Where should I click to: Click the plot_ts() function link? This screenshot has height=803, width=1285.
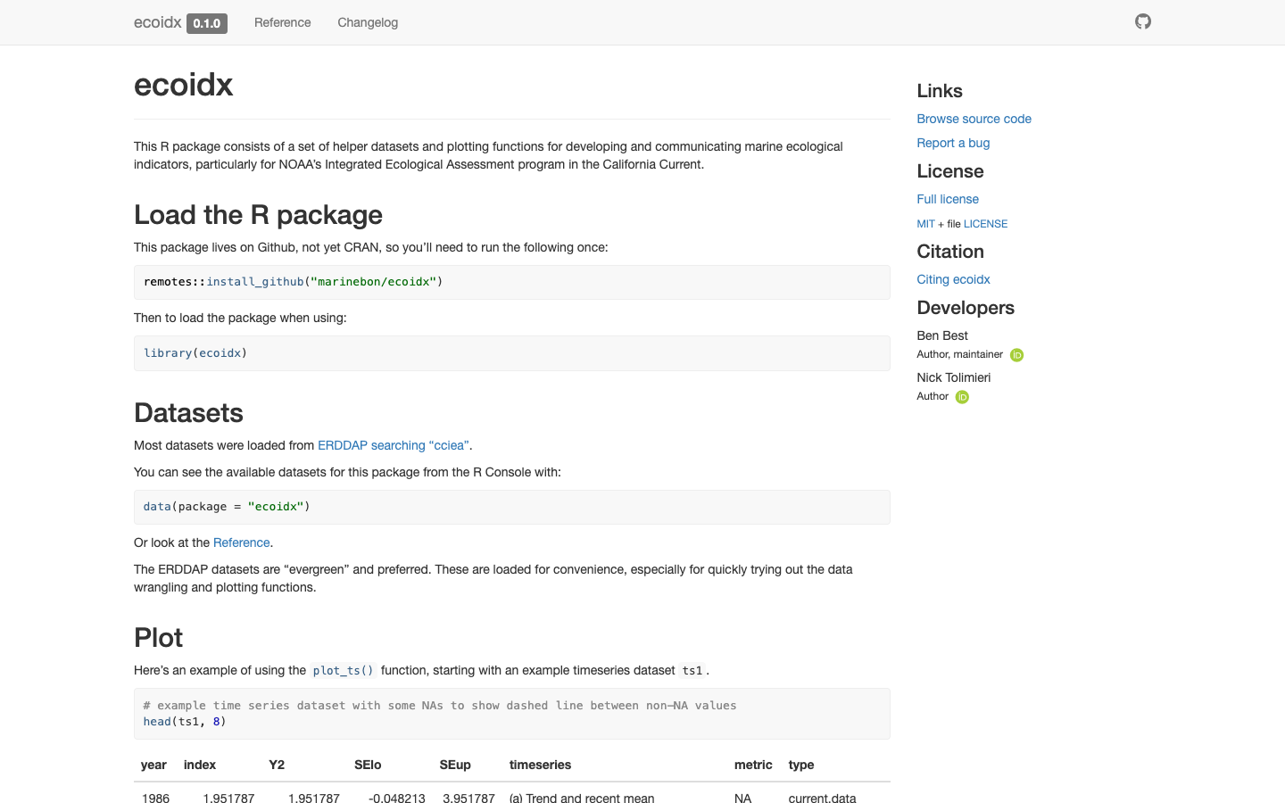pyautogui.click(x=344, y=671)
